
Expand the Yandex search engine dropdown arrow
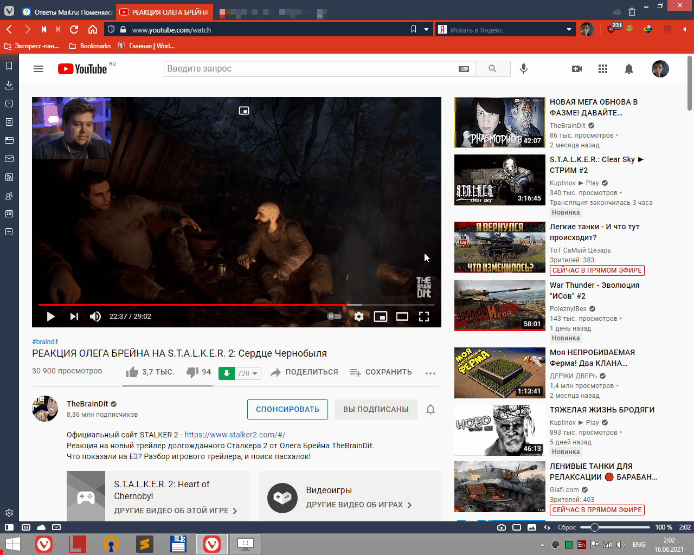tap(569, 30)
